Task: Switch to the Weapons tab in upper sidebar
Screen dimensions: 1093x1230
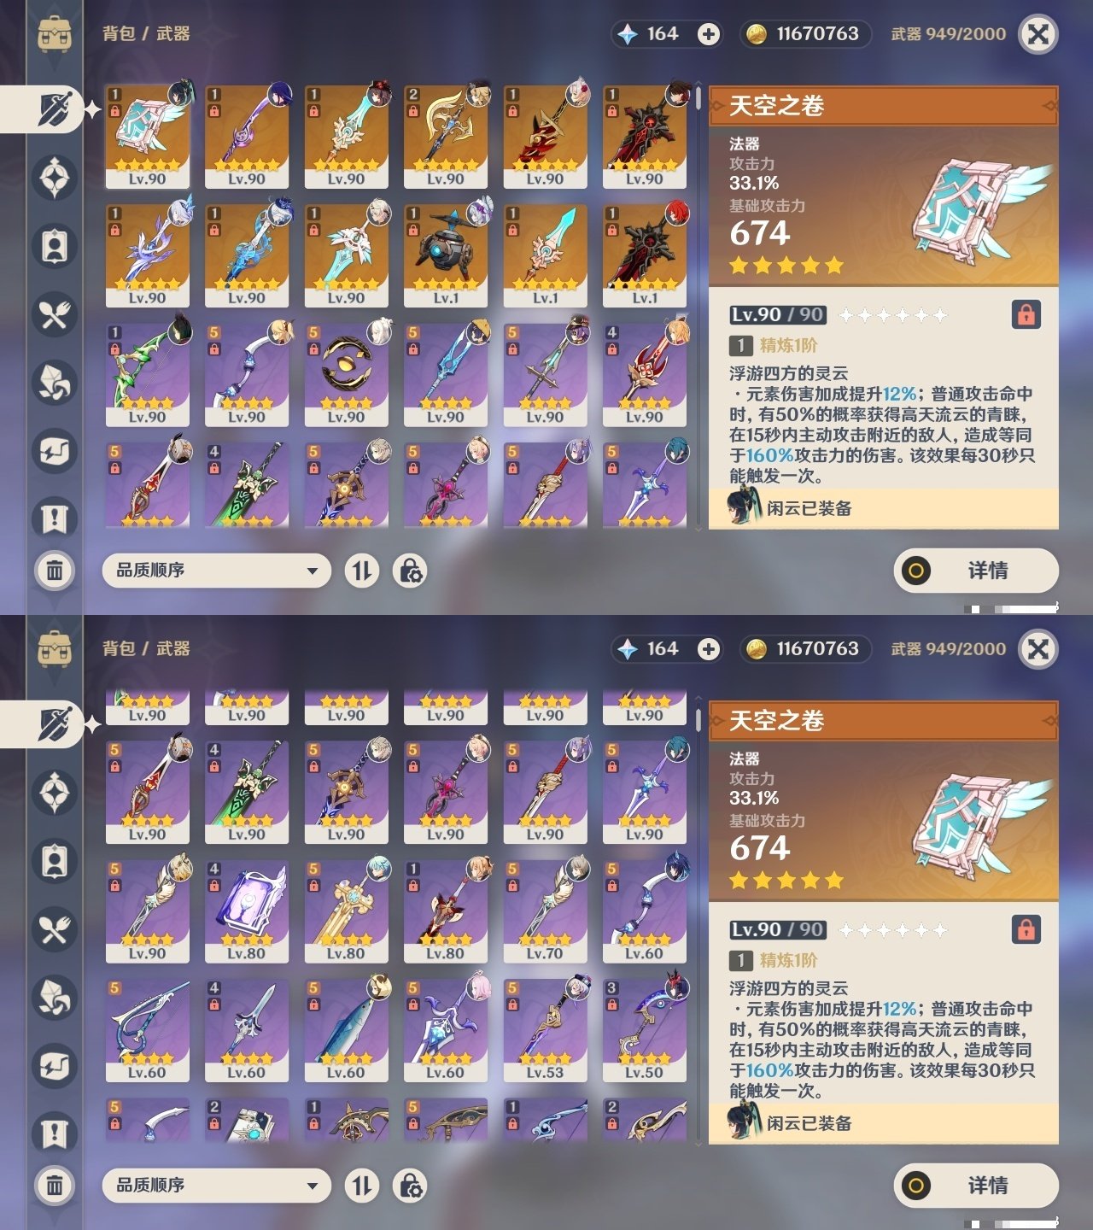Action: (55, 109)
